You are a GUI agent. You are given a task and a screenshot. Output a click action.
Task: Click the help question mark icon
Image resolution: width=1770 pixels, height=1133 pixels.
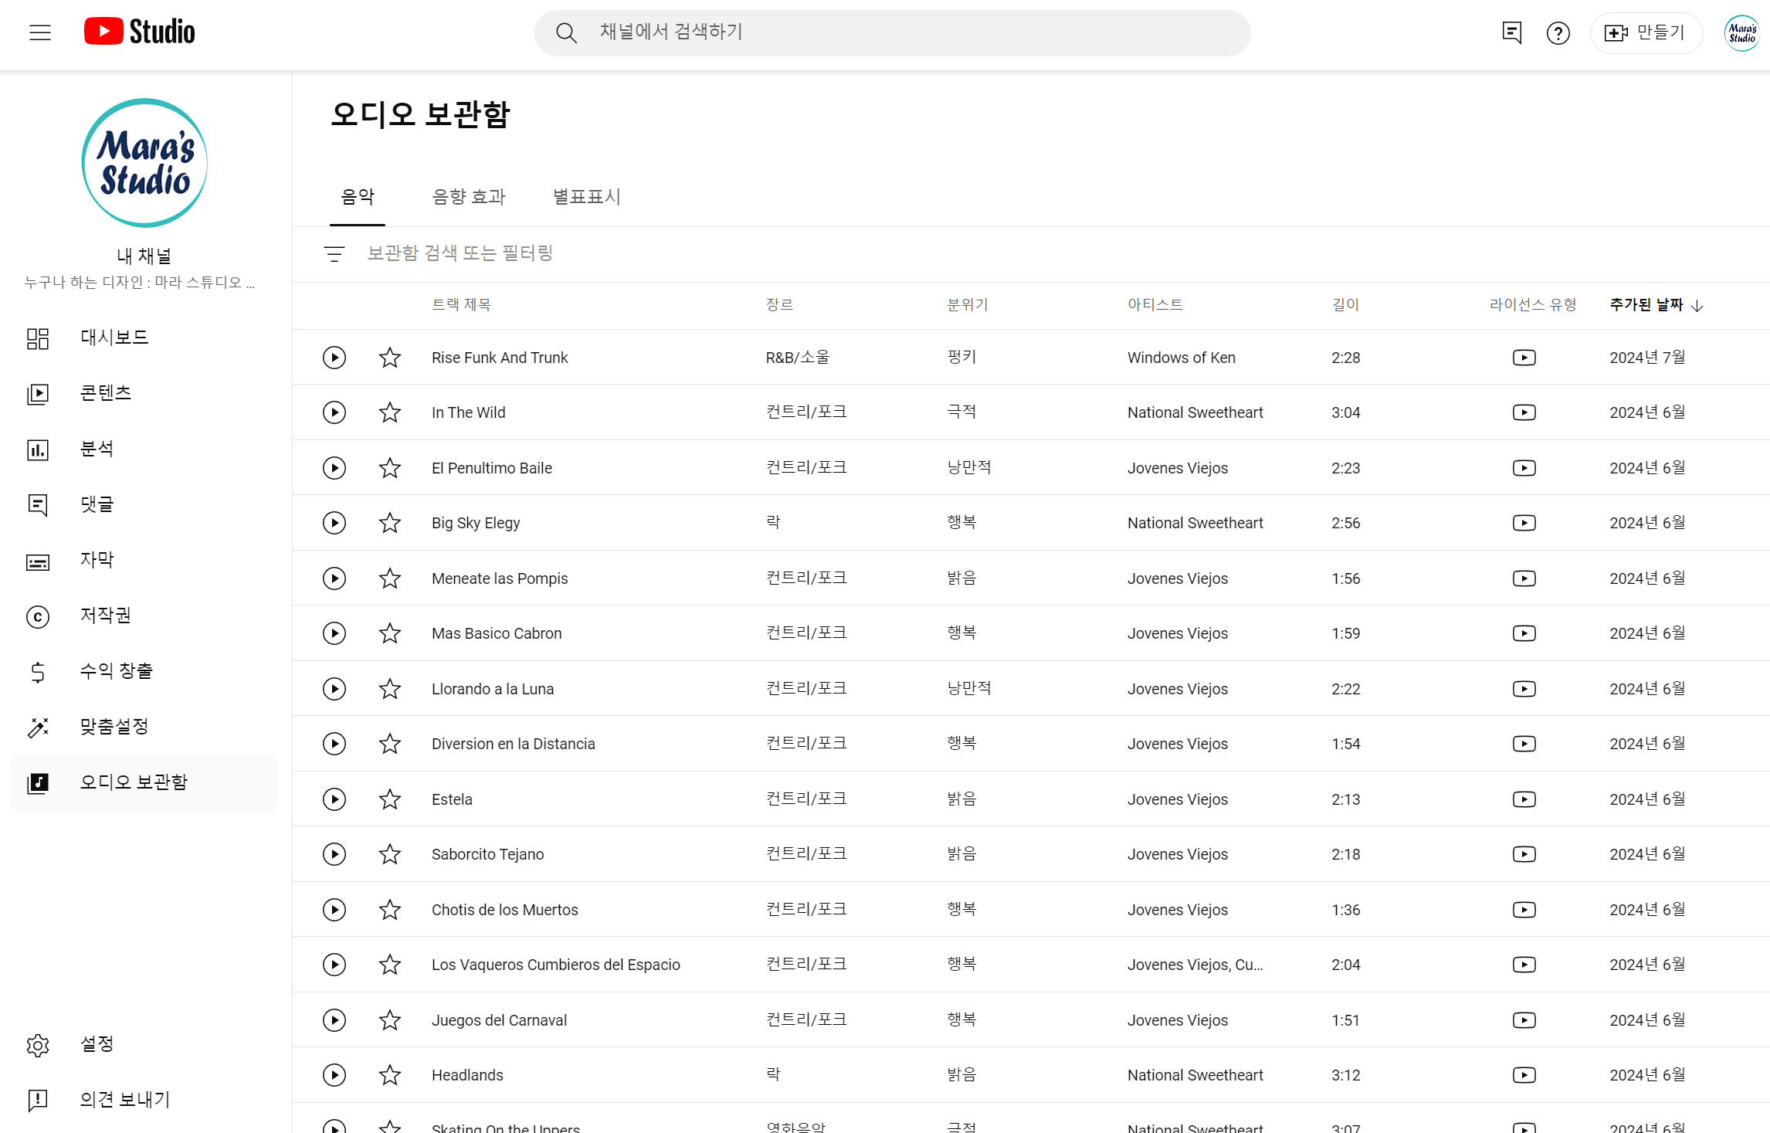(1558, 33)
